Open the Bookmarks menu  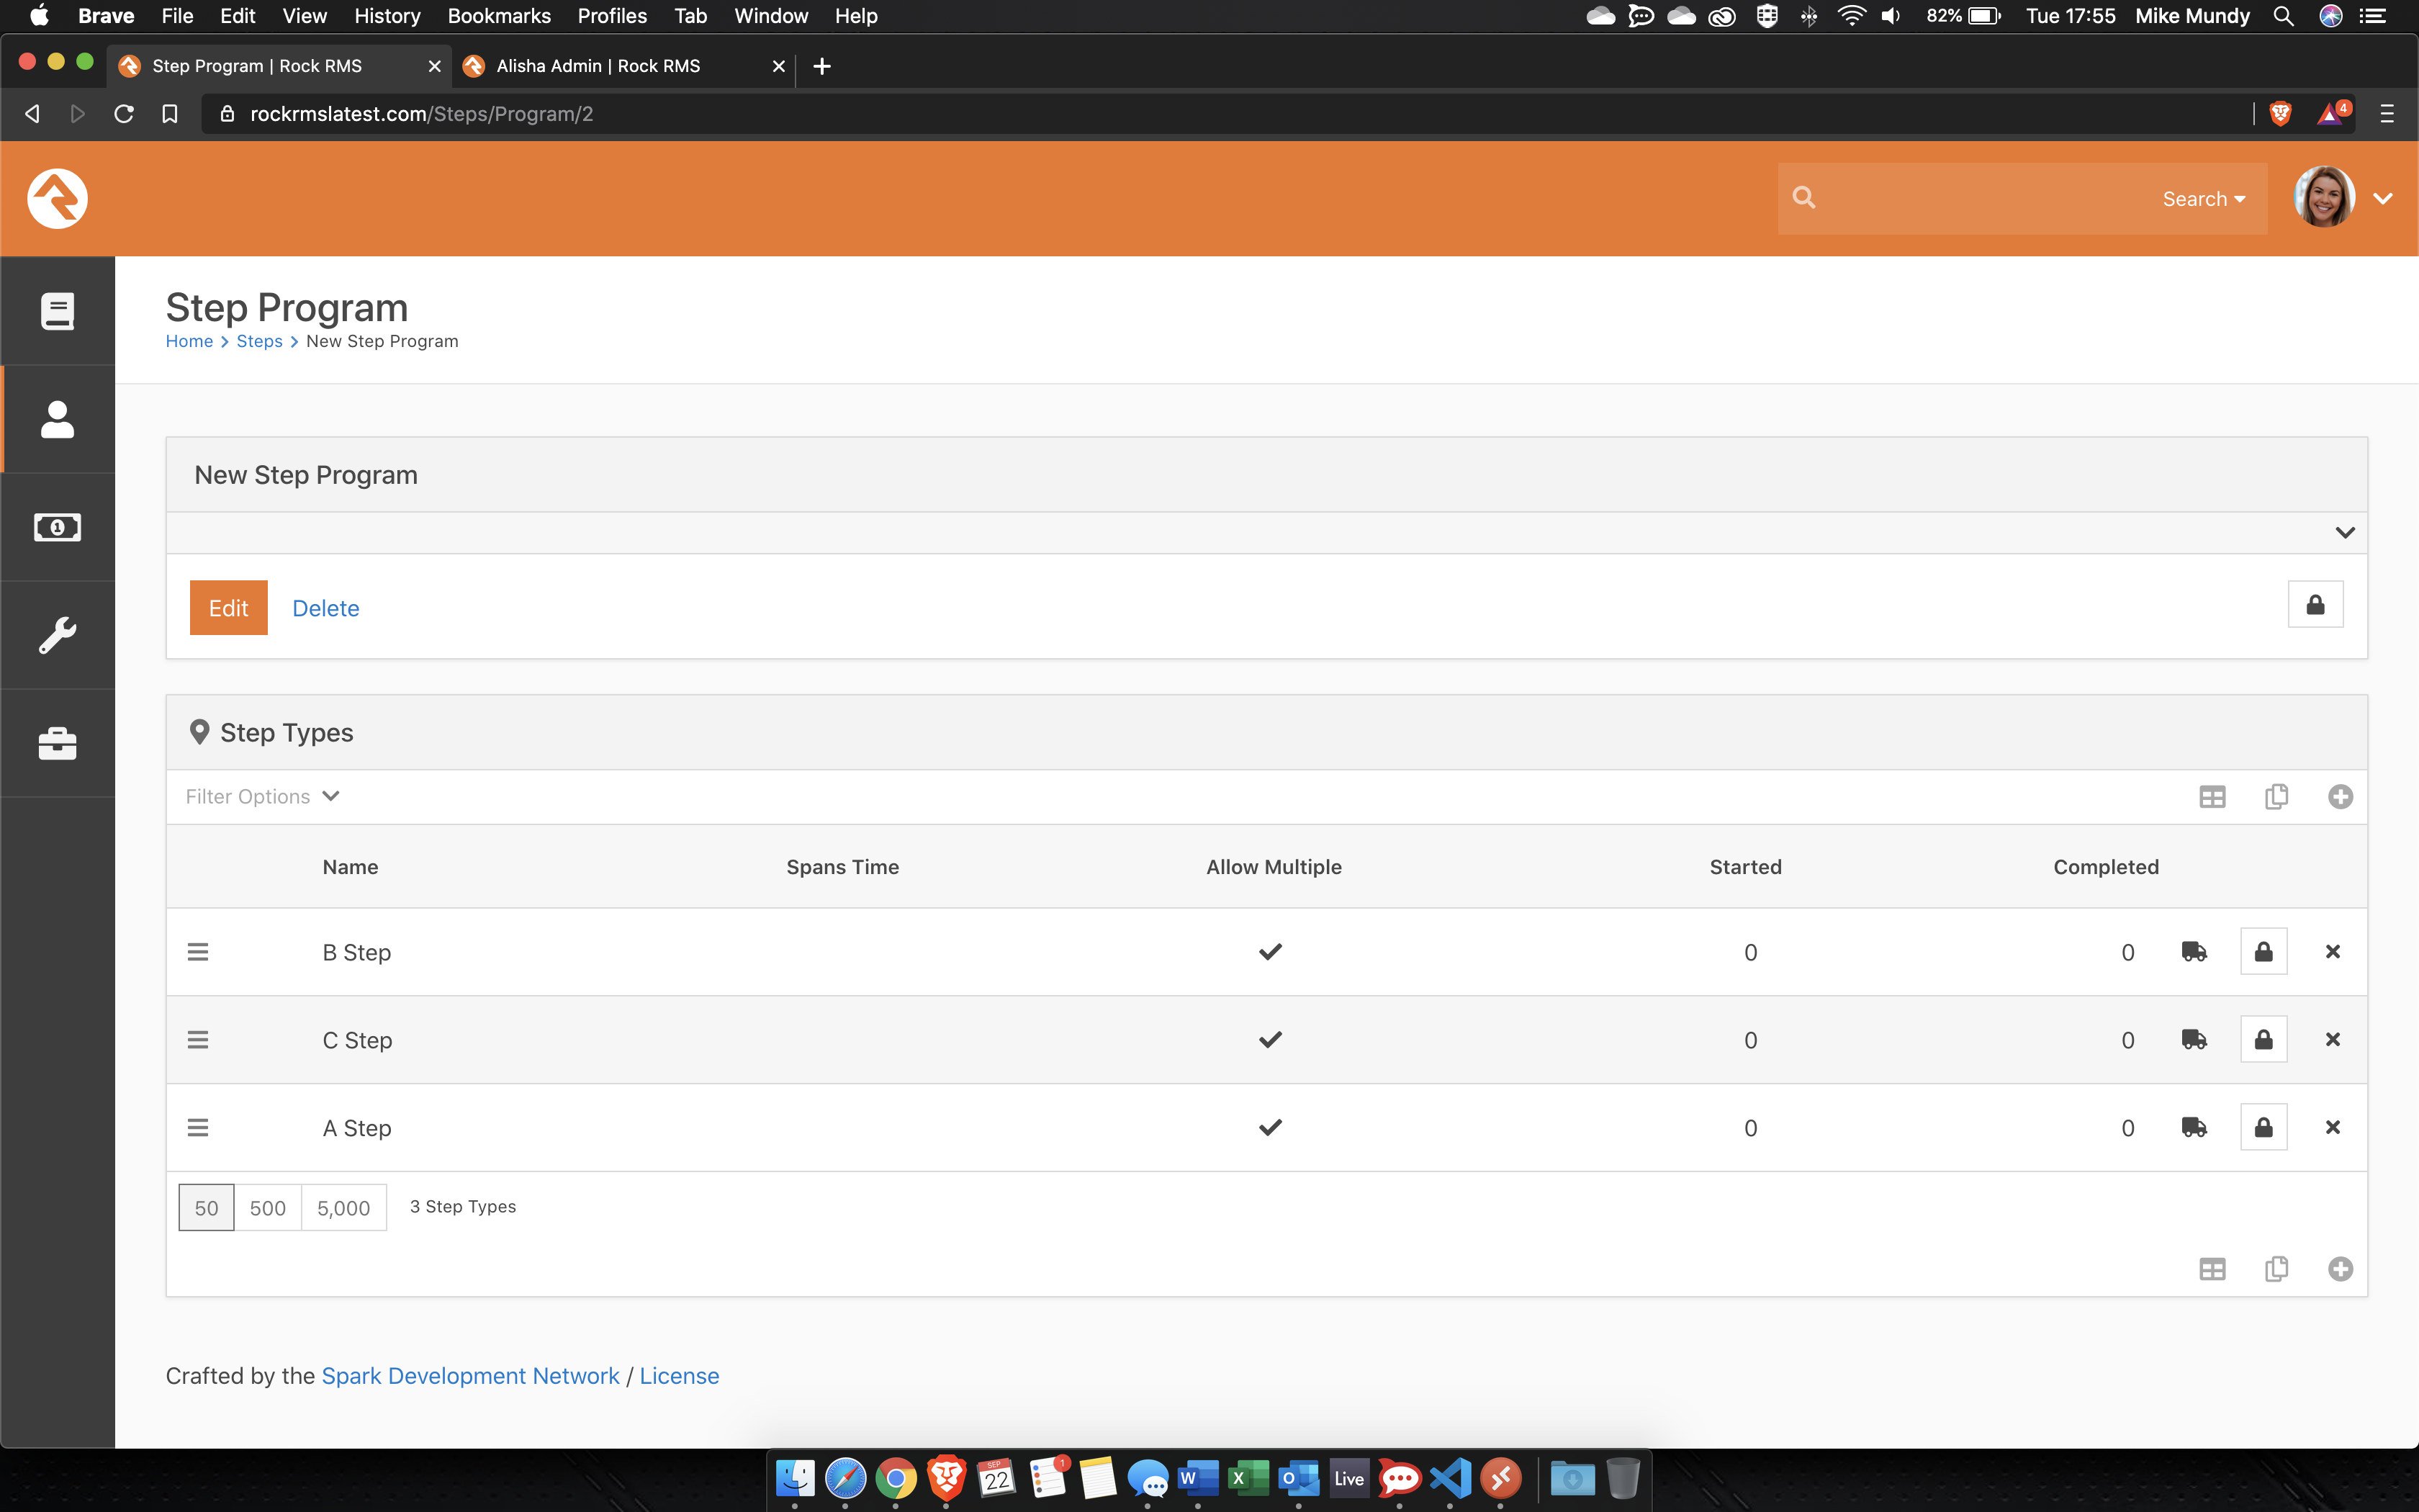point(499,16)
